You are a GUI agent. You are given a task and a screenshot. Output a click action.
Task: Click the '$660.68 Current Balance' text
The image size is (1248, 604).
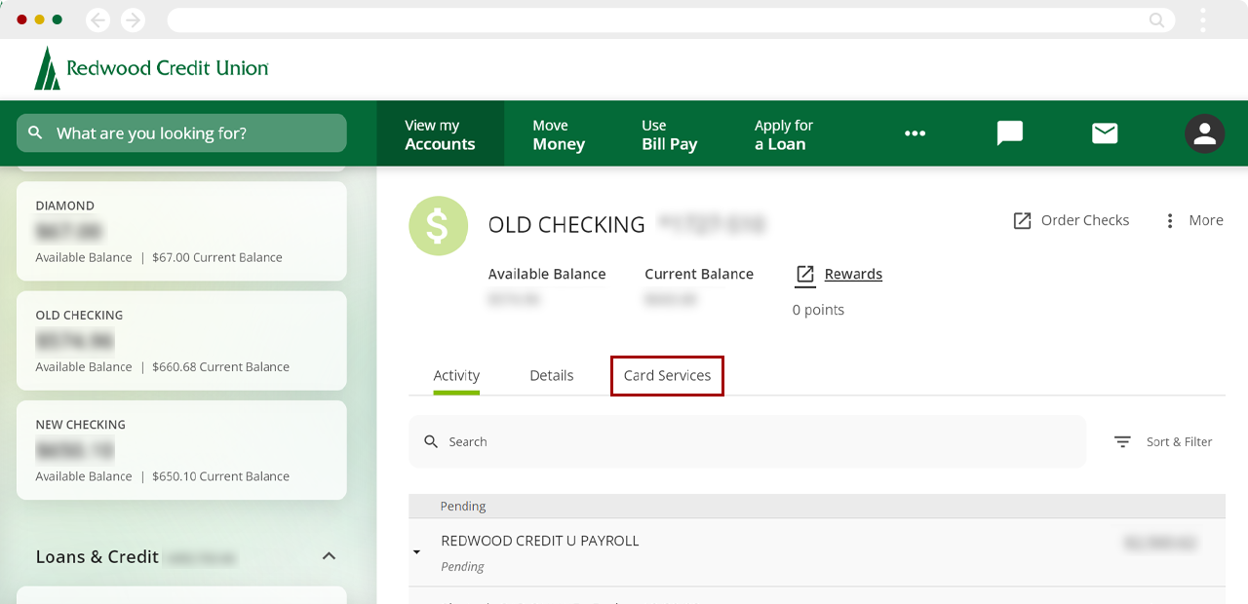pyautogui.click(x=220, y=366)
